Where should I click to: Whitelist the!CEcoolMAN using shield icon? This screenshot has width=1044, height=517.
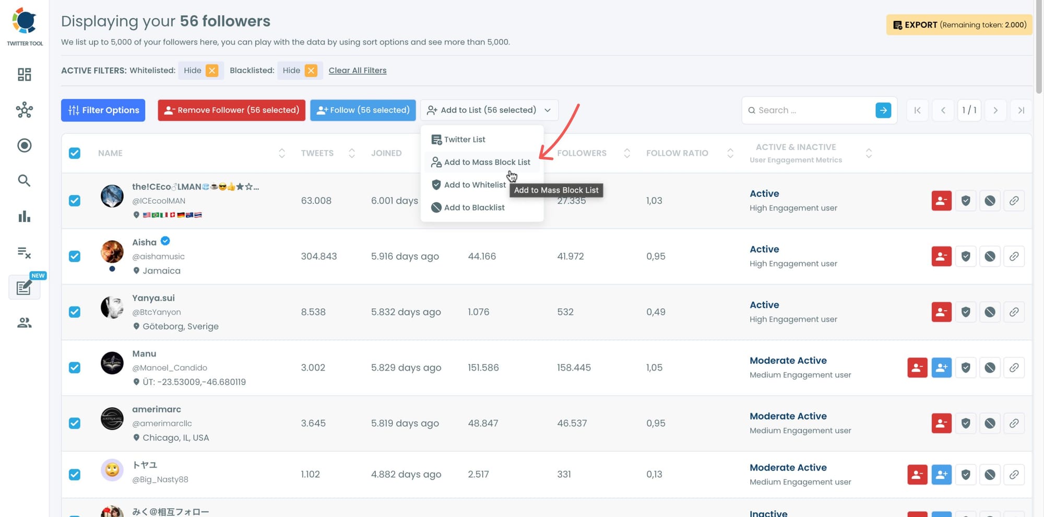965,201
